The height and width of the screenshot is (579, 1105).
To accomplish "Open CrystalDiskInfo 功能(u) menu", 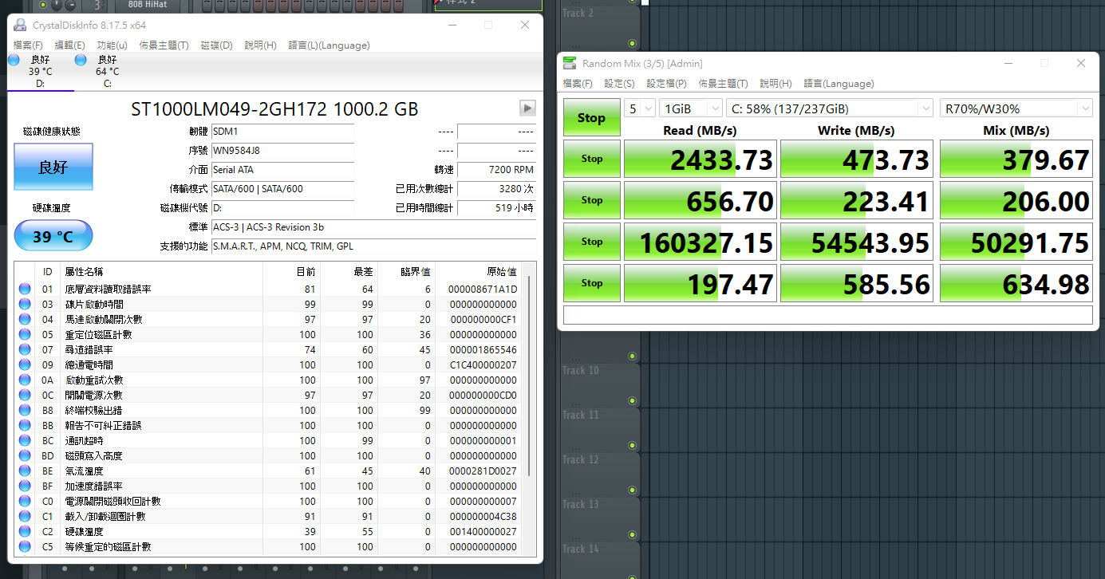I will (112, 45).
